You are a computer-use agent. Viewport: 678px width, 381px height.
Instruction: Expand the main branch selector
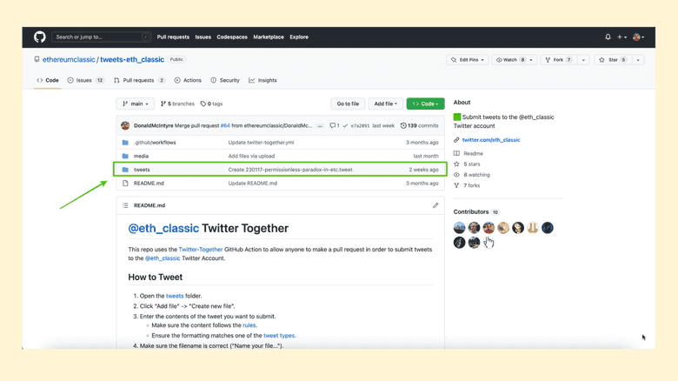pos(135,104)
